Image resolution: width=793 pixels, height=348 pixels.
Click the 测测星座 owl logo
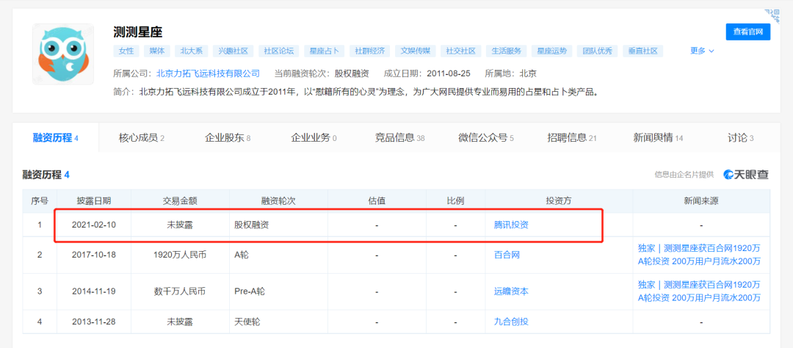(63, 54)
